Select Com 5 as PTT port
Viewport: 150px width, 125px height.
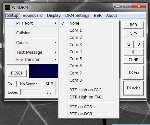tap(89, 59)
